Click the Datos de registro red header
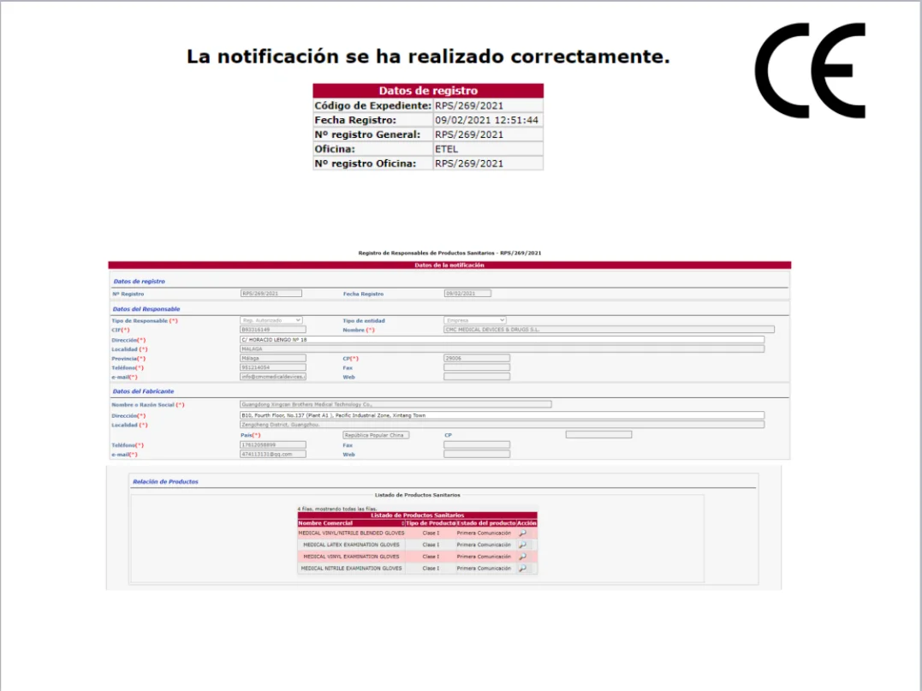The image size is (922, 691). click(428, 90)
